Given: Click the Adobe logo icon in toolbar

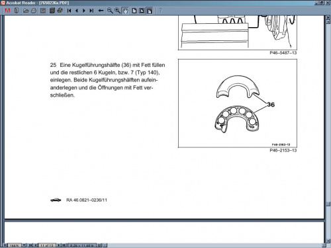Looking at the screenshot, I should pos(7,11).
